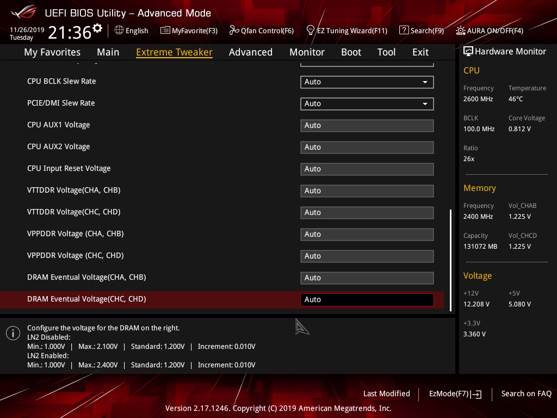Click the info icon beside help text
Image resolution: width=557 pixels, height=418 pixels.
click(x=13, y=333)
